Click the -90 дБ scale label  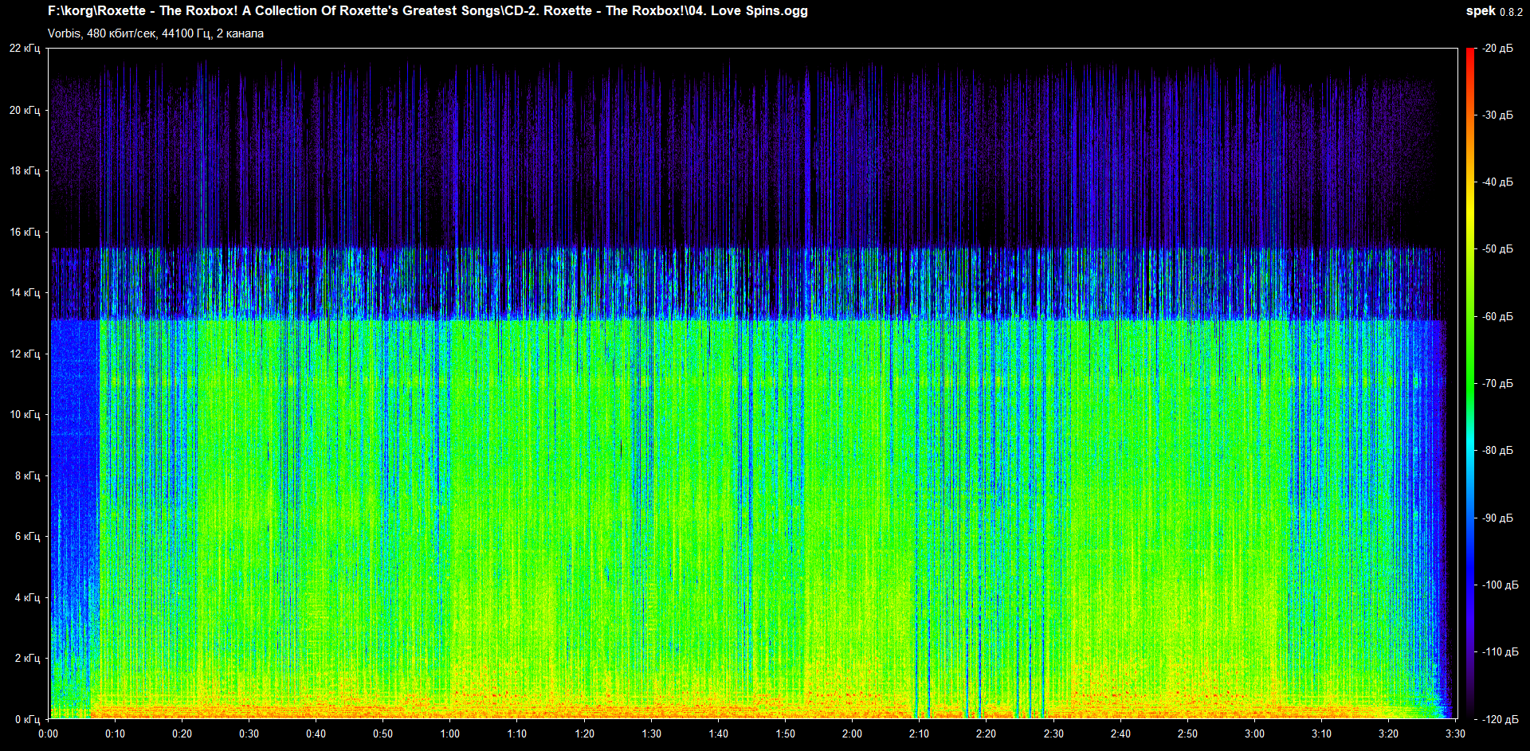[x=1497, y=518]
